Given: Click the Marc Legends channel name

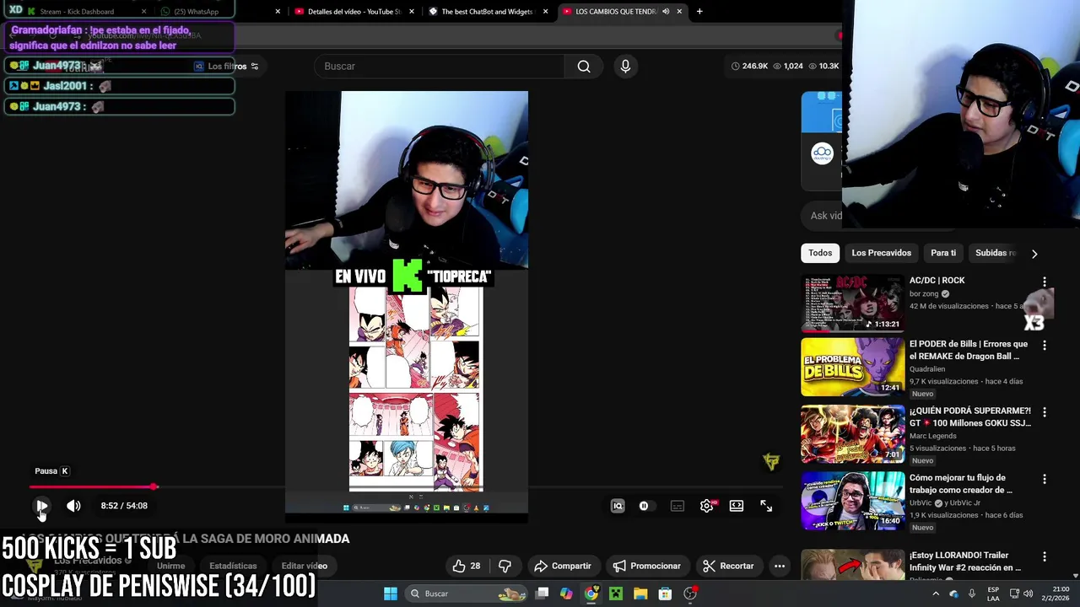Looking at the screenshot, I should coord(933,436).
